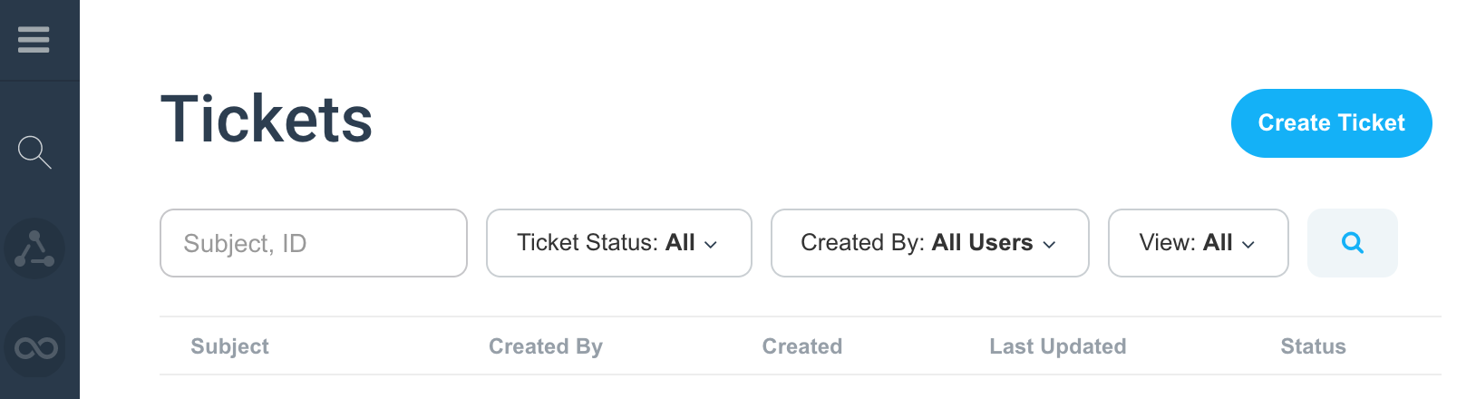
Task: Focus the Subject, ID search field
Action: 314,243
